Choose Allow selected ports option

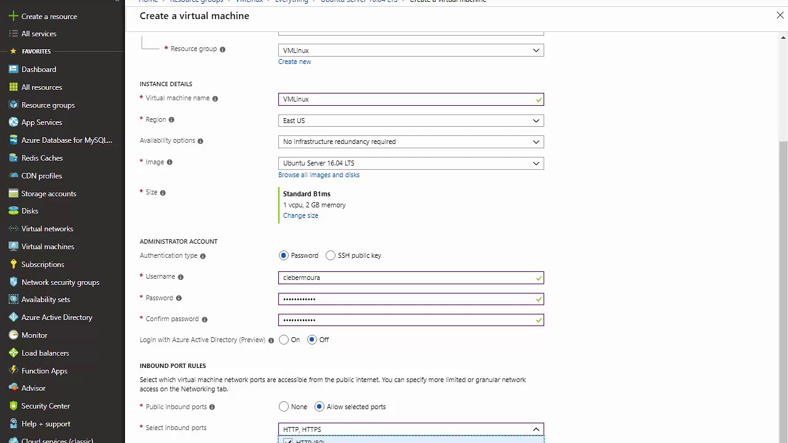click(x=319, y=407)
